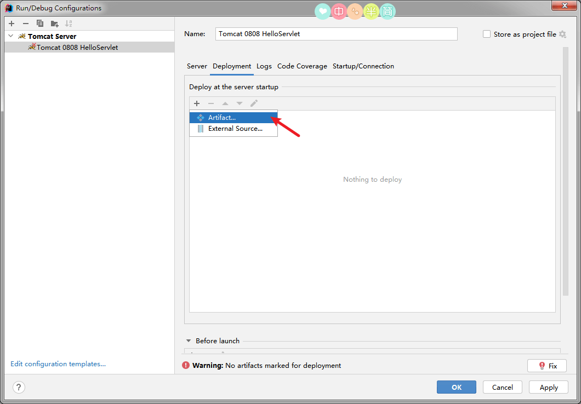Choose Artifact... from the popup menu
This screenshot has height=404, width=581.
point(233,118)
